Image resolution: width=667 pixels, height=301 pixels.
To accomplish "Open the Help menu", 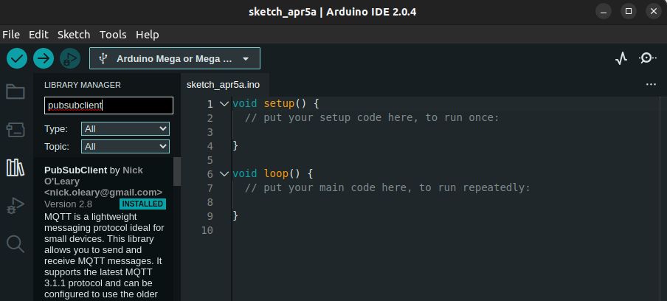I will 147,35.
